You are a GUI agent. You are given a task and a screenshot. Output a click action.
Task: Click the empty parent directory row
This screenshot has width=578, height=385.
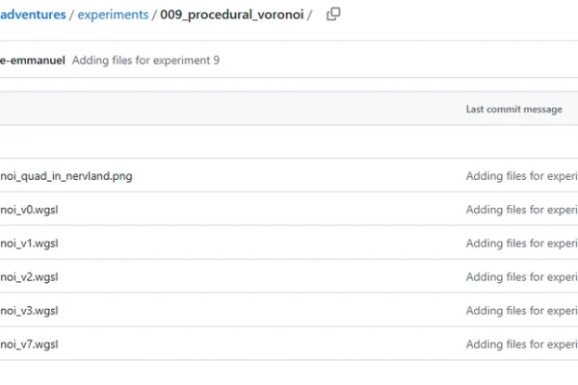pyautogui.click(x=193, y=142)
